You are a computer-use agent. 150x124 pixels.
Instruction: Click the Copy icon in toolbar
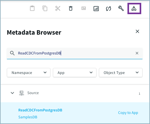coord(45,8)
